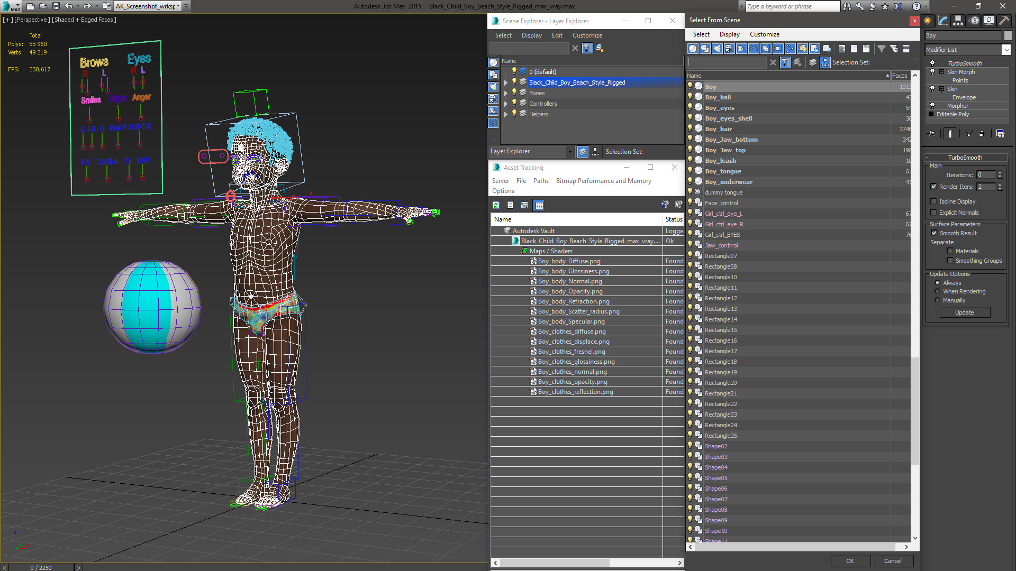1016x571 pixels.
Task: Open the Utilities hammer panel tab
Action: tap(1004, 21)
